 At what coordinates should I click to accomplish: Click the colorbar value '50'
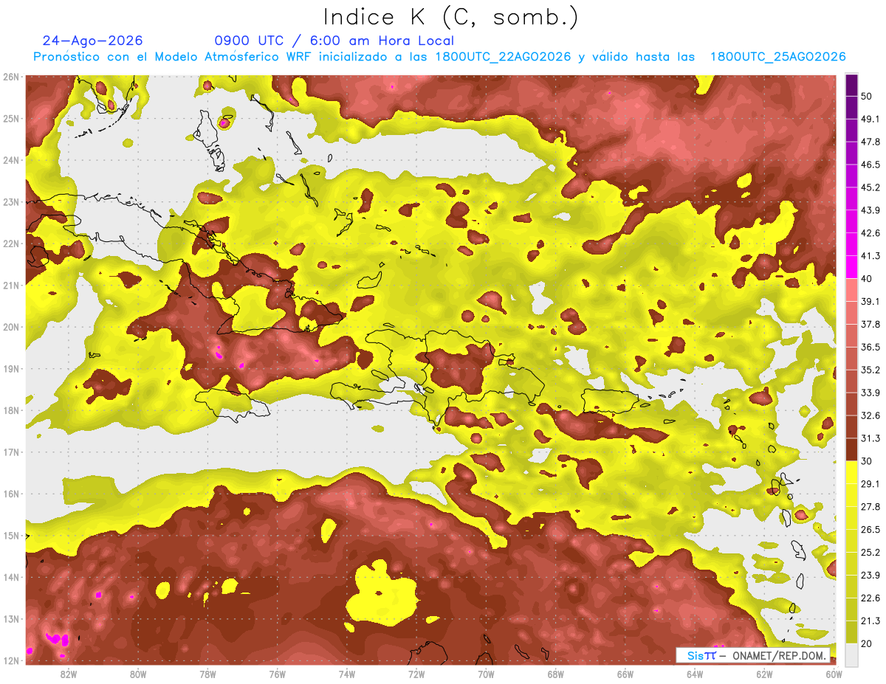pos(868,97)
